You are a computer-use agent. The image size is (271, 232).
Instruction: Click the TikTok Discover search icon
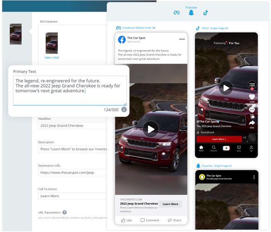click(213, 148)
